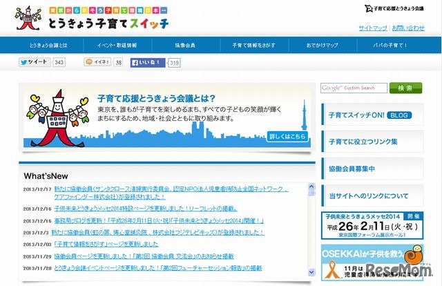This screenshot has width=442, height=286.
Task: Open the お問い合わせ link
Action: (x=408, y=28)
